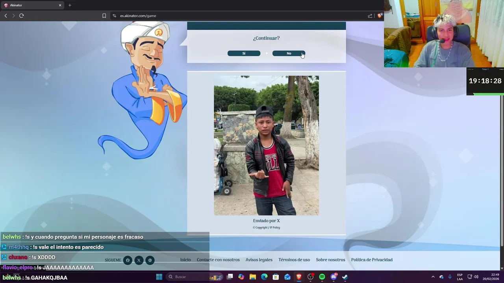504x283 pixels.
Task: Open the Avisos legales link
Action: click(259, 260)
